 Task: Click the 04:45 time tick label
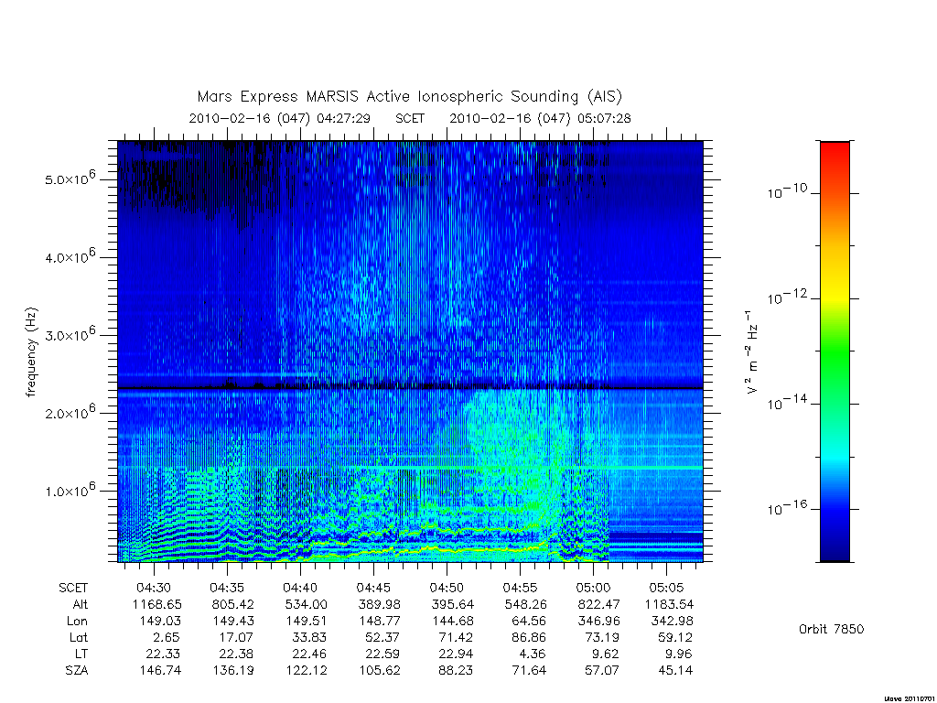[x=373, y=588]
